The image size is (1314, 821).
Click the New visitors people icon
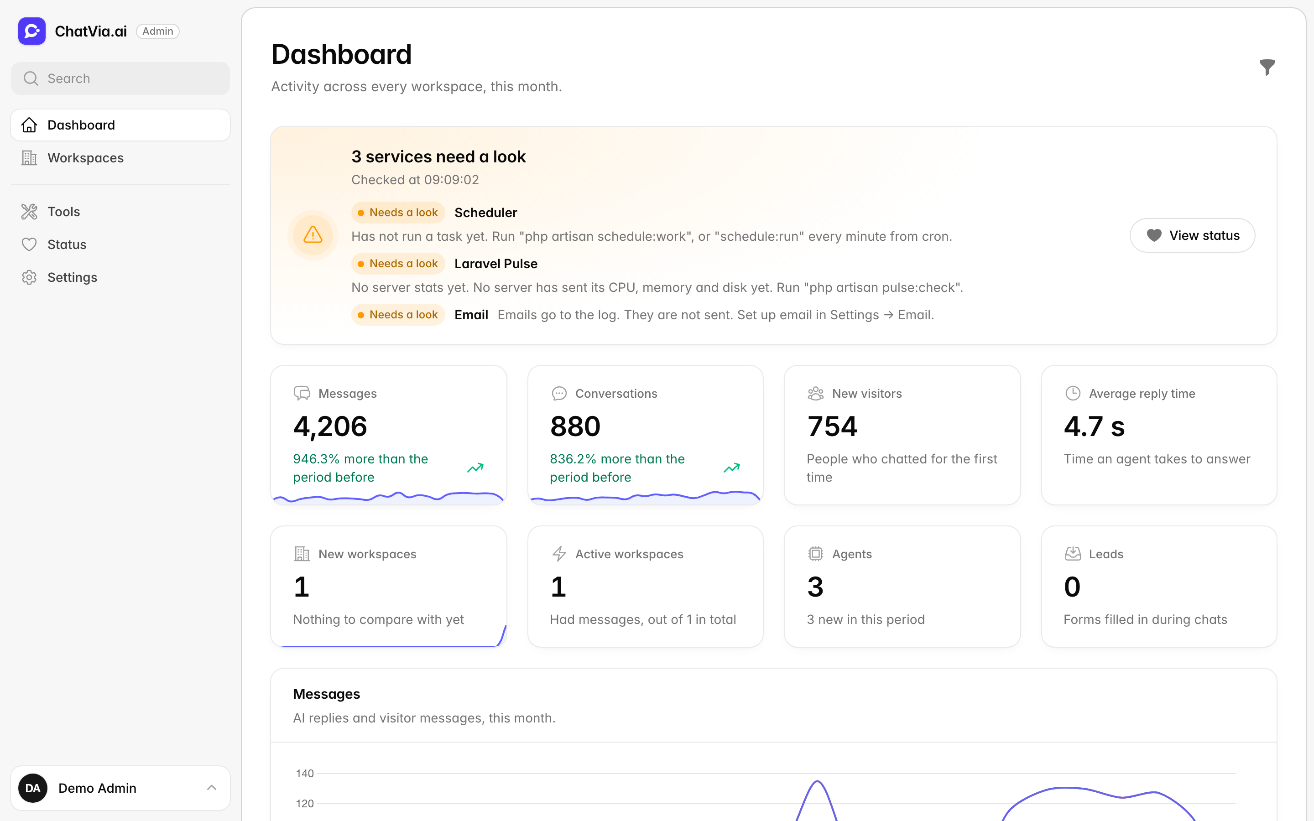coord(816,393)
